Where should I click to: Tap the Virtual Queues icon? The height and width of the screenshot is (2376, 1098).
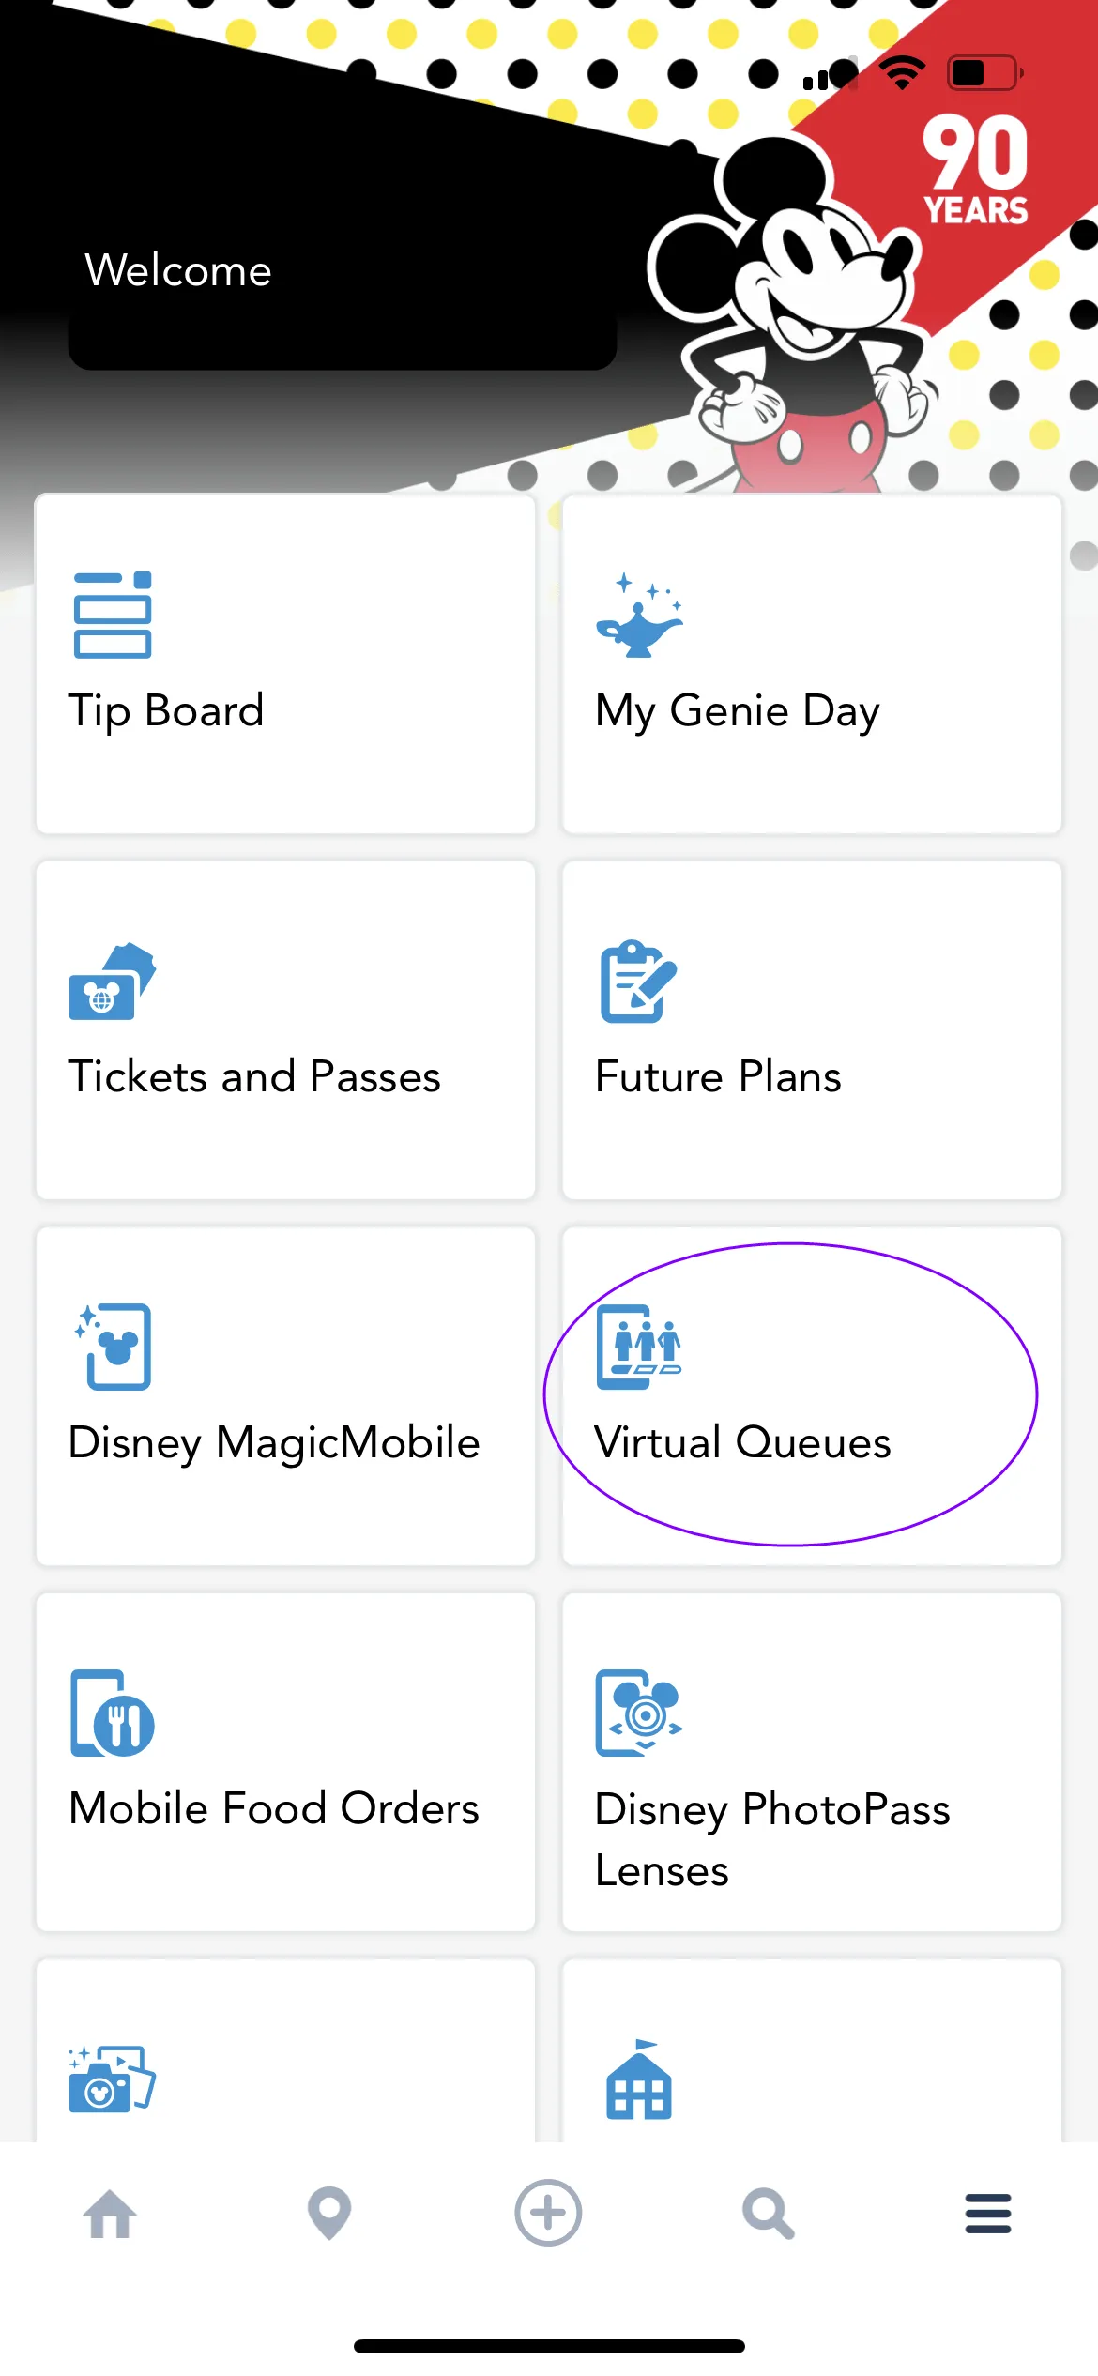639,1347
